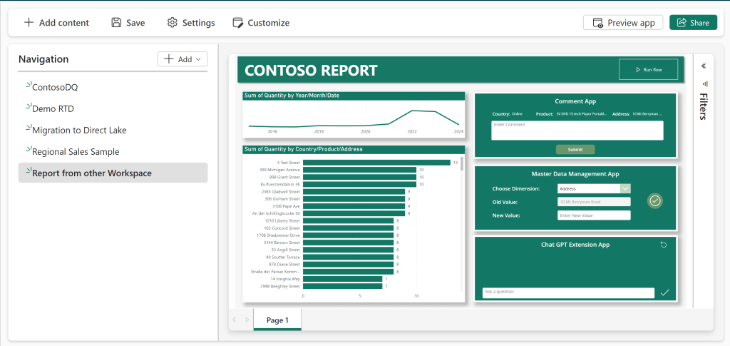Go to the next report page arrow

click(247, 320)
